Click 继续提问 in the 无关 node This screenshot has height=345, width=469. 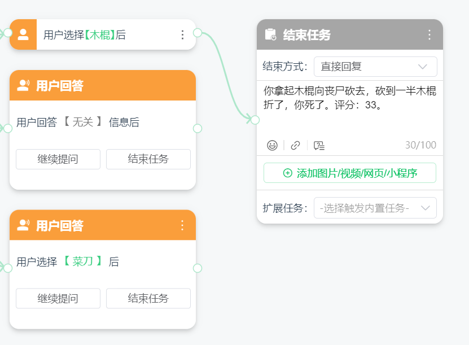click(58, 159)
